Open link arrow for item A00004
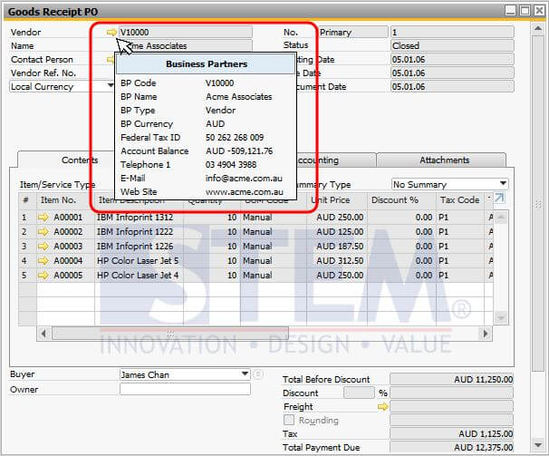The image size is (549, 456). 43,260
